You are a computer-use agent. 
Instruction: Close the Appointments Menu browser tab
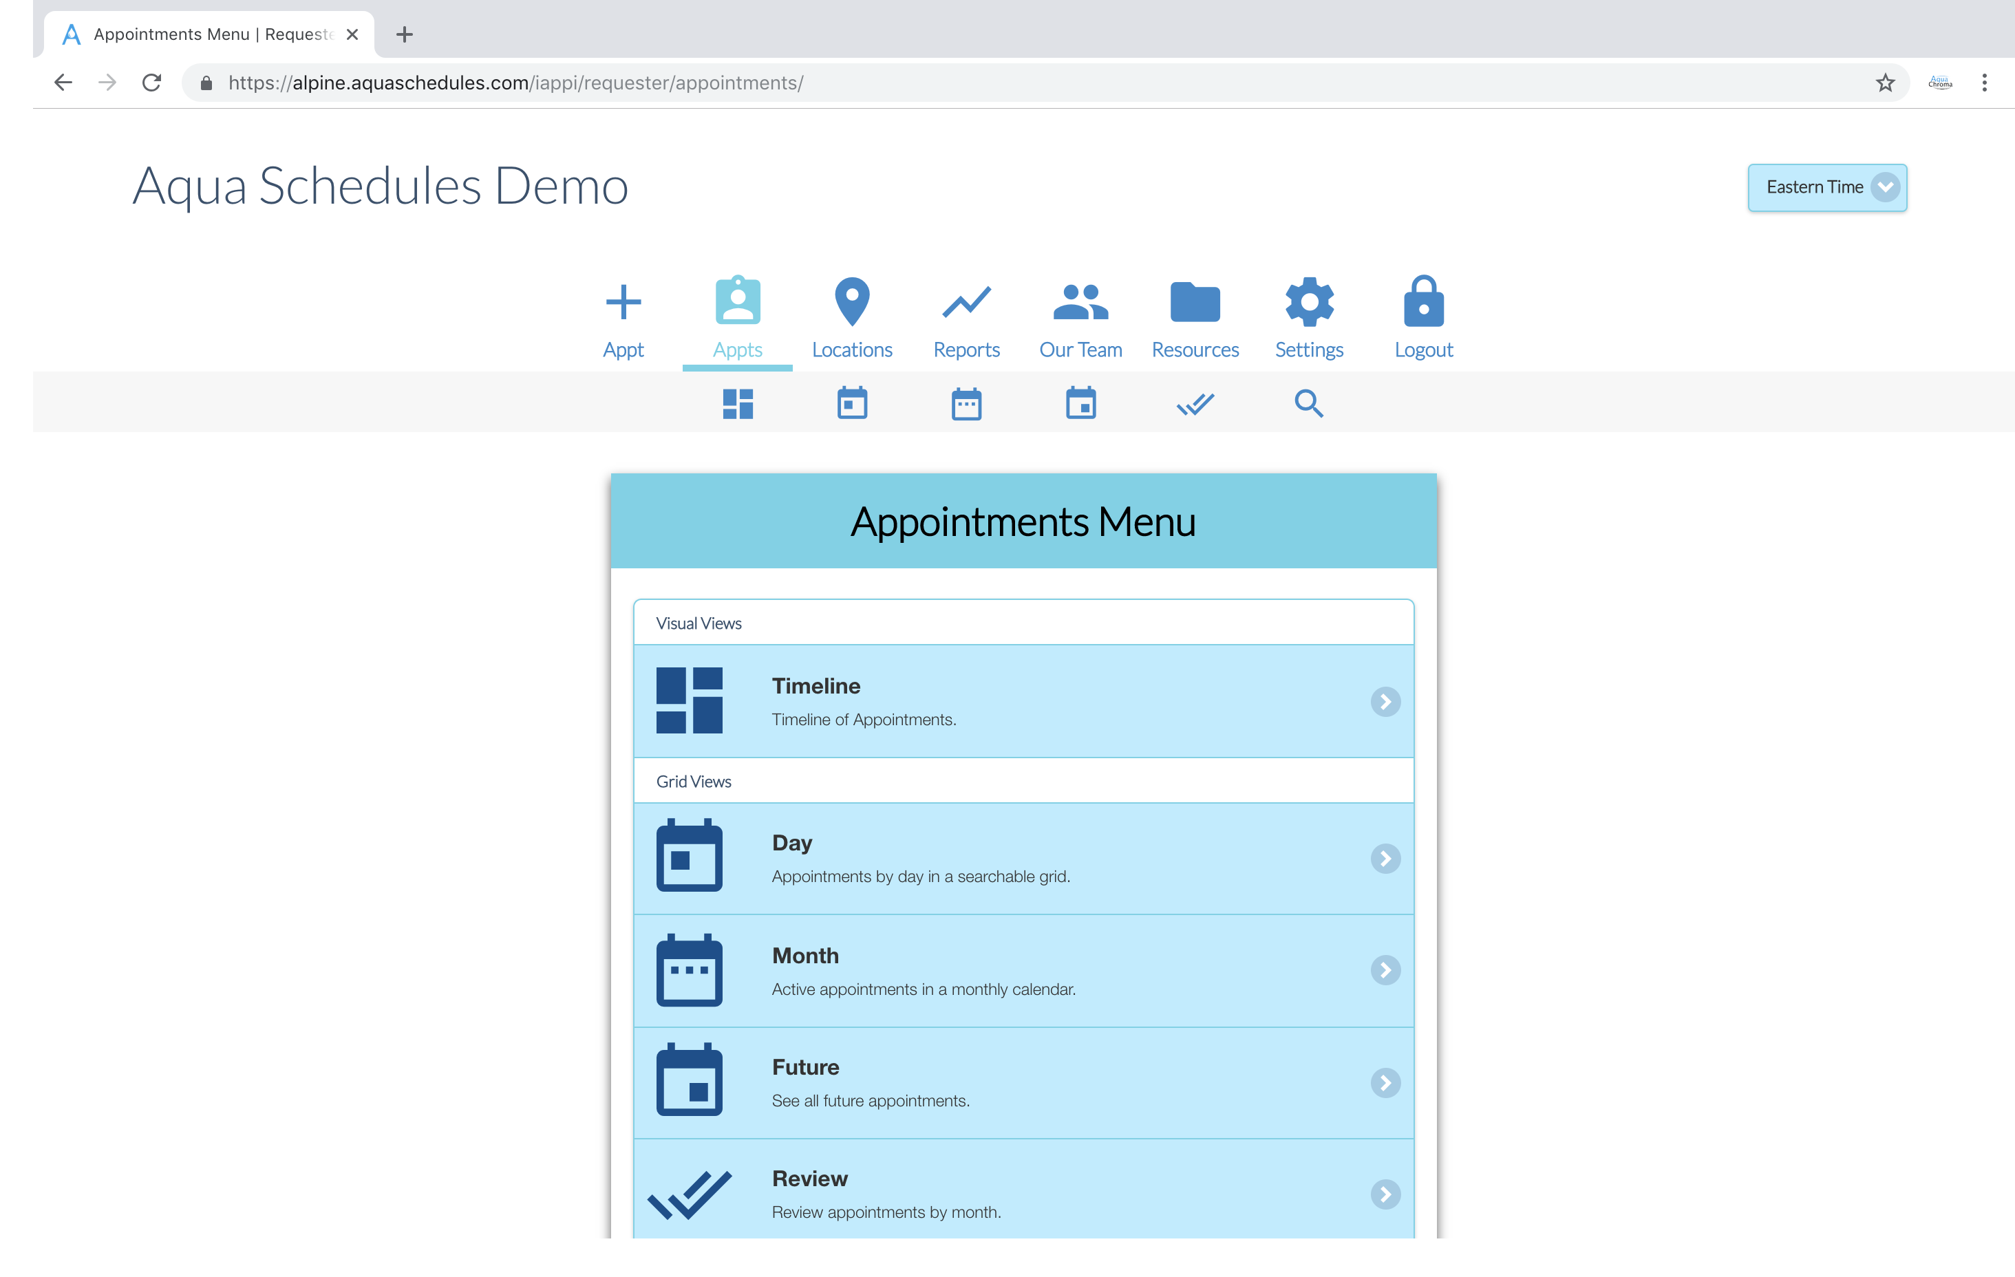[352, 34]
